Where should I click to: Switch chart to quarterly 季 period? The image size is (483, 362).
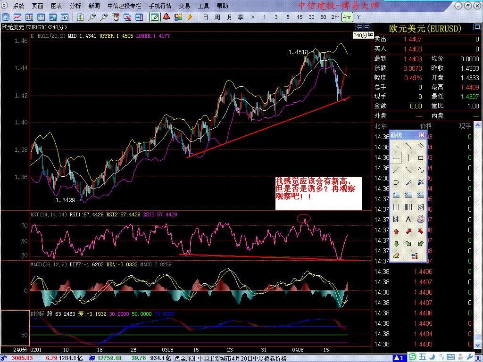(241, 17)
